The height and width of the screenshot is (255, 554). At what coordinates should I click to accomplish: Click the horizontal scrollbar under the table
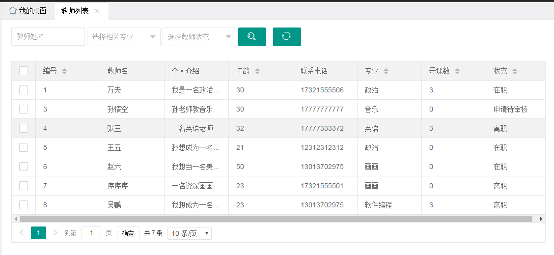[x=275, y=219]
